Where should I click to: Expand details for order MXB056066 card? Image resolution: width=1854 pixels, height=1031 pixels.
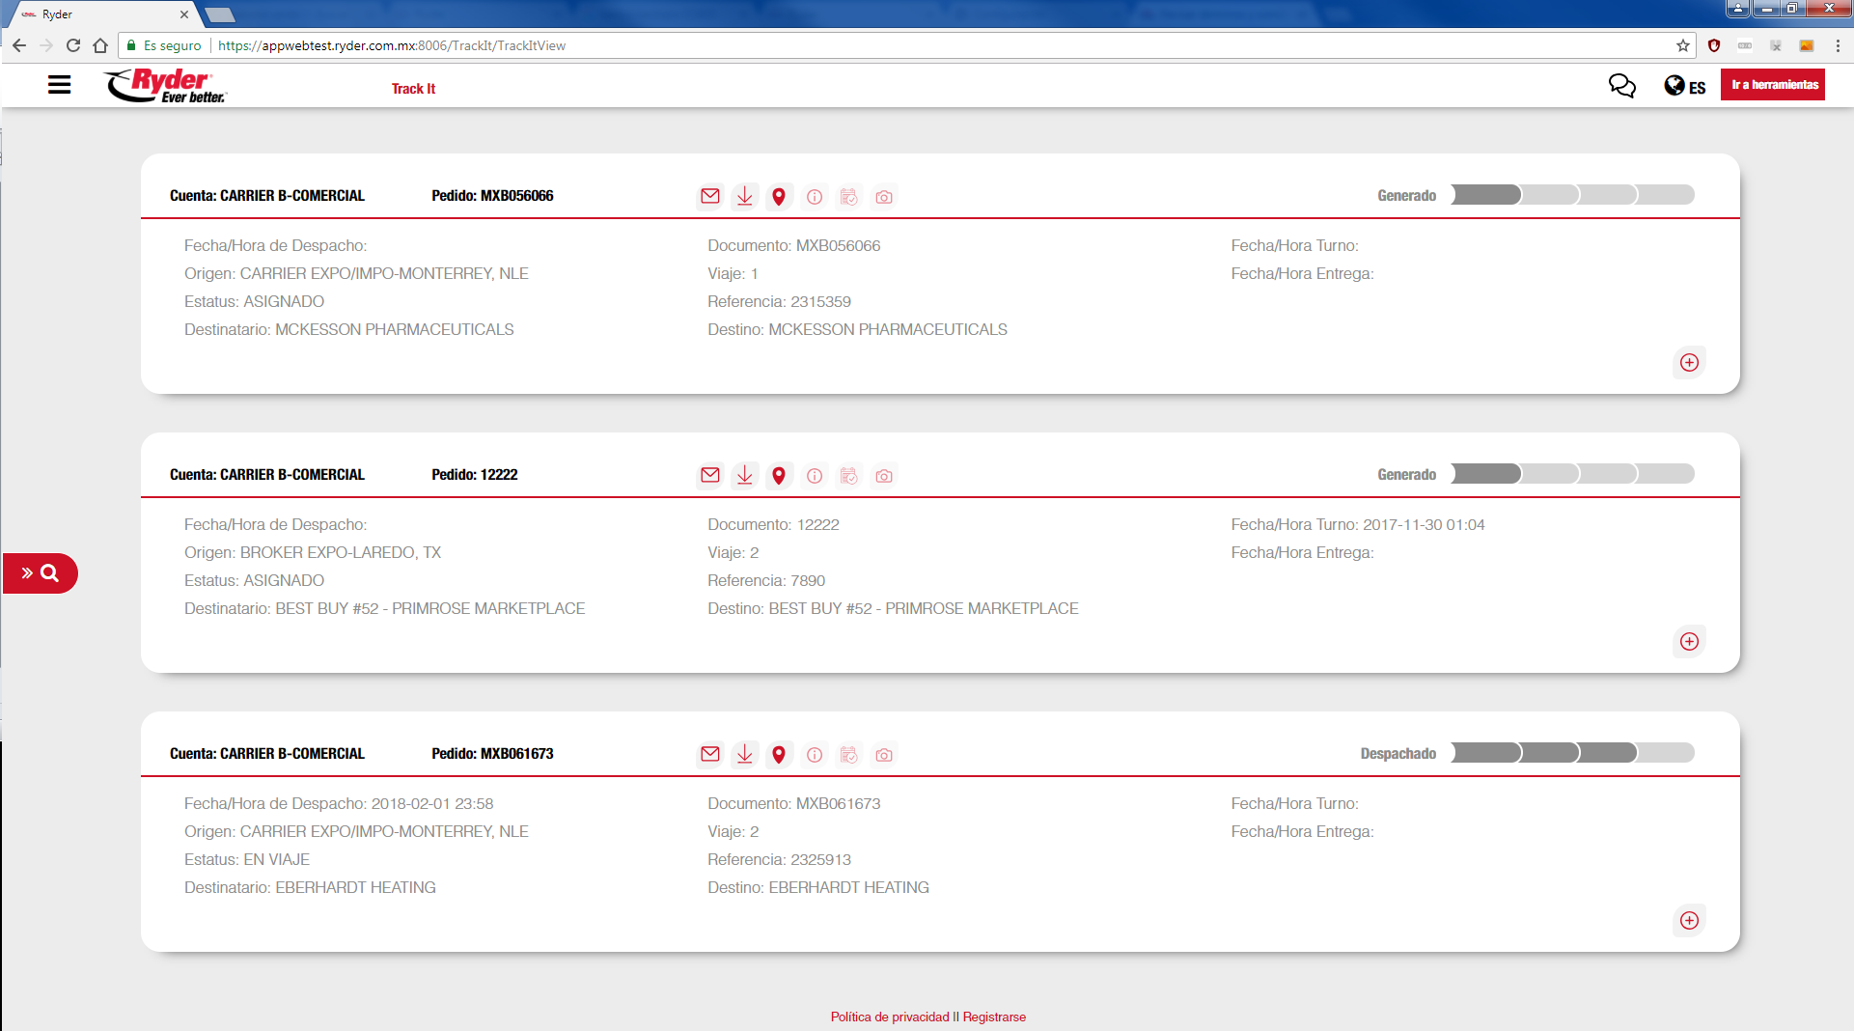point(1689,363)
